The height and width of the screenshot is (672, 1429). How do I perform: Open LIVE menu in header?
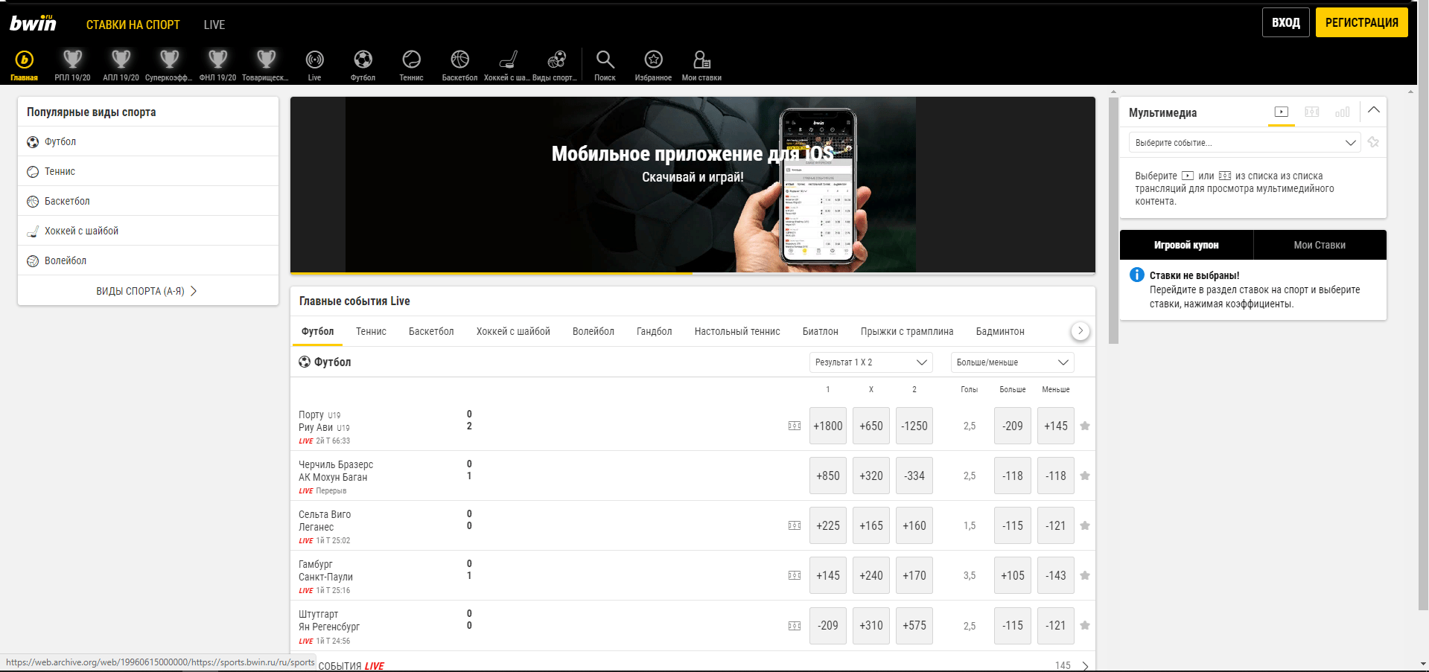[214, 25]
